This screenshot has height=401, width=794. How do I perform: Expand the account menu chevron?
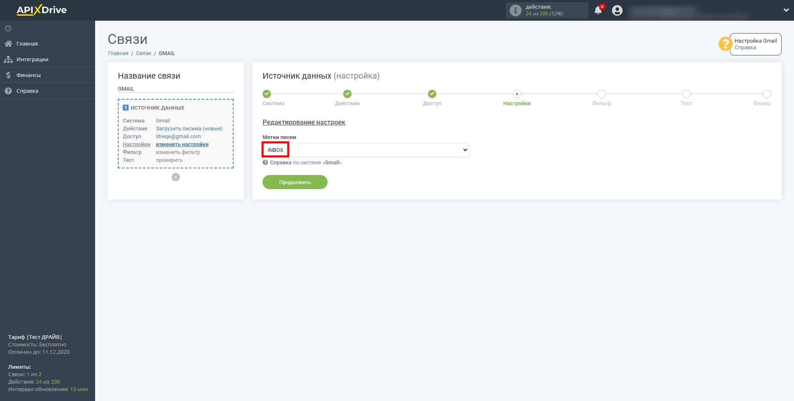(x=786, y=10)
